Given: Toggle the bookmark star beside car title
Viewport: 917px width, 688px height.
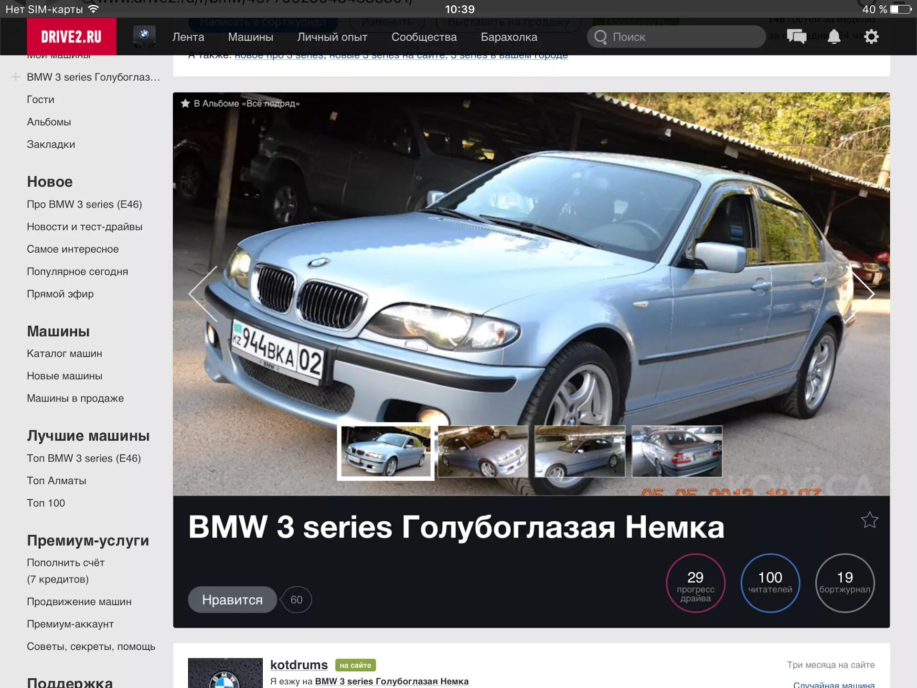Looking at the screenshot, I should [x=869, y=520].
